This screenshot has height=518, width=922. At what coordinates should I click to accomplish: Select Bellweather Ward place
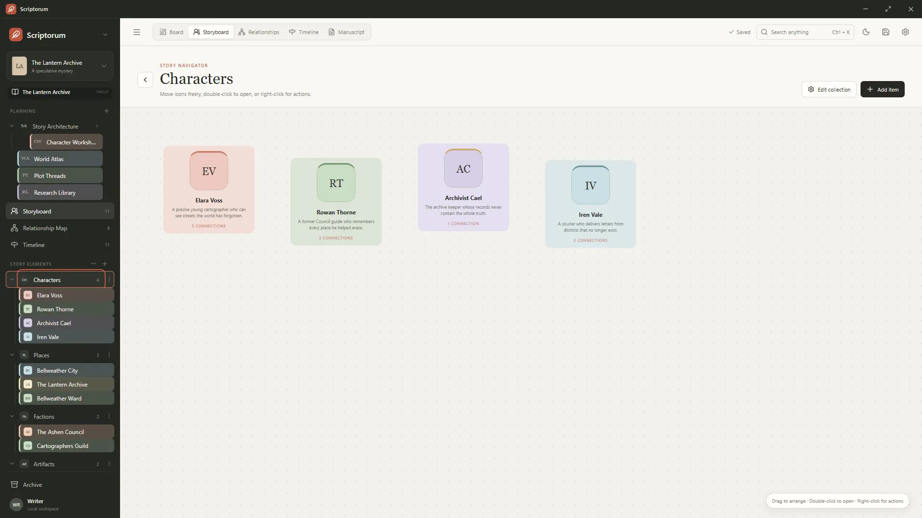tap(67, 398)
